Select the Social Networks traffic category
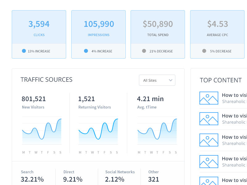Image resolution: width=247 pixels, height=185 pixels. [120, 172]
